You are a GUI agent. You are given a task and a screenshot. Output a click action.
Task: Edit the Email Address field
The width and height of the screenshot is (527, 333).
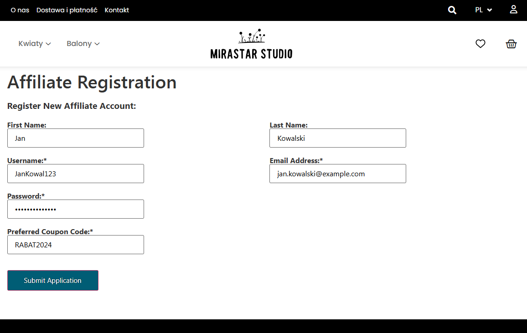pyautogui.click(x=338, y=174)
